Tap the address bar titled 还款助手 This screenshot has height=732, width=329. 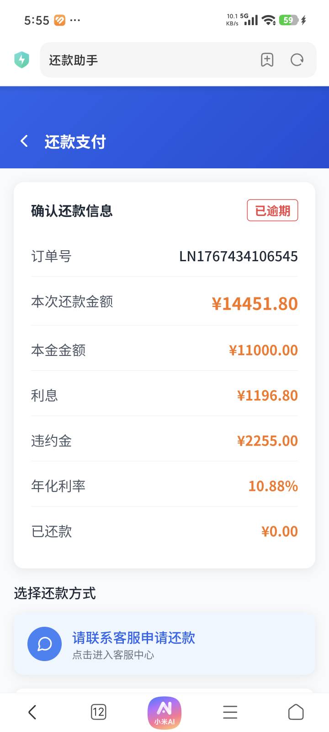[x=146, y=60]
